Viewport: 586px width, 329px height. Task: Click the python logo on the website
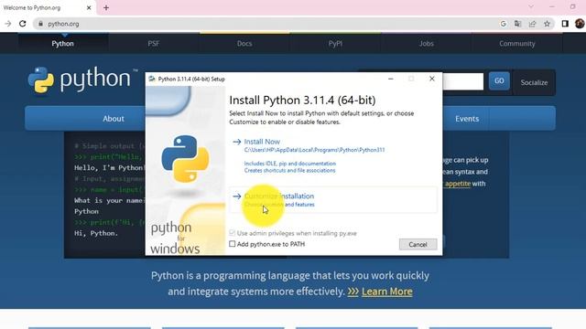83,80
